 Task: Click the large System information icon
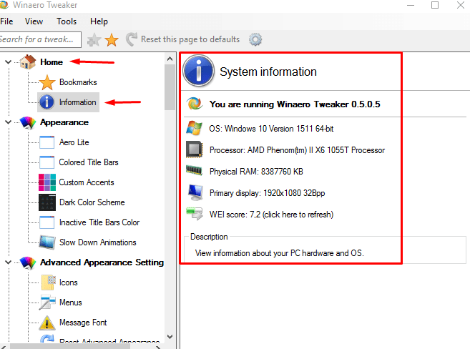[199, 71]
